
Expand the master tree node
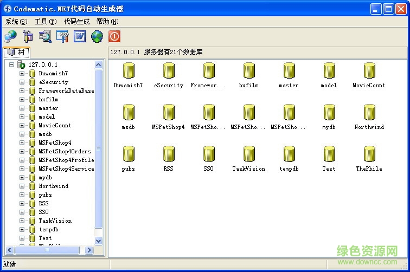click(x=22, y=108)
